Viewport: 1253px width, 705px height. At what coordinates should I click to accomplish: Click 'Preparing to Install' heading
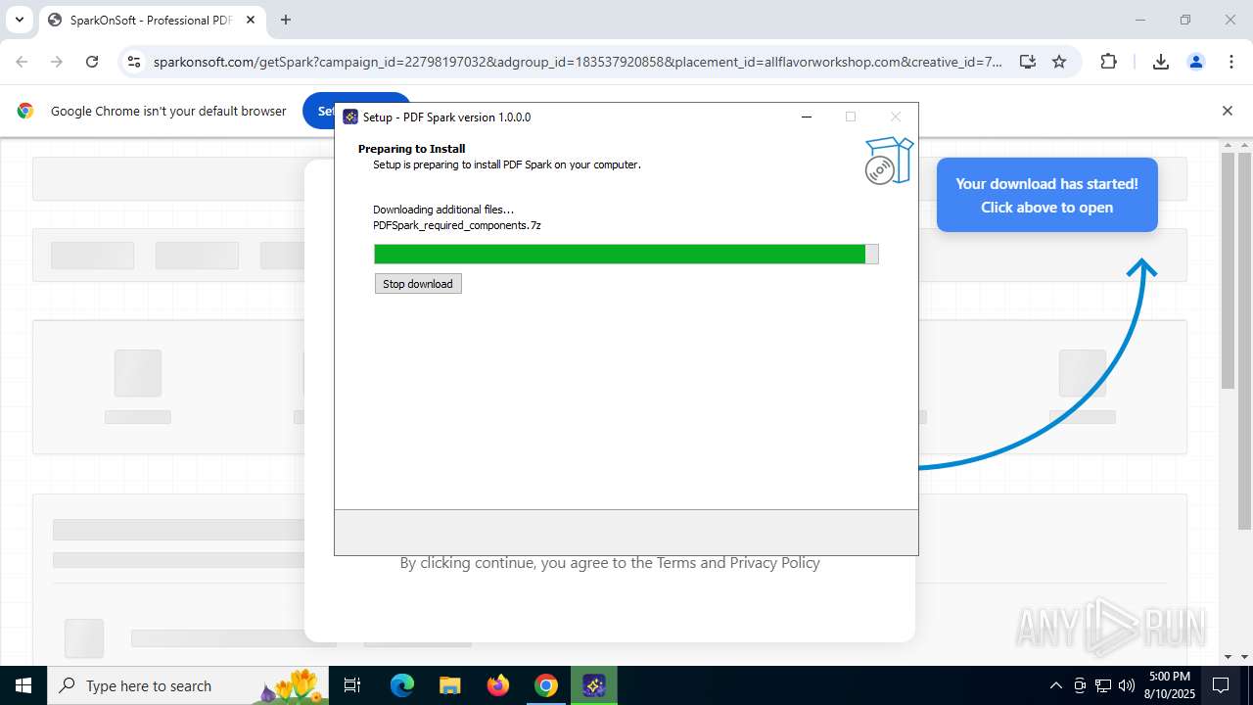[x=411, y=149]
